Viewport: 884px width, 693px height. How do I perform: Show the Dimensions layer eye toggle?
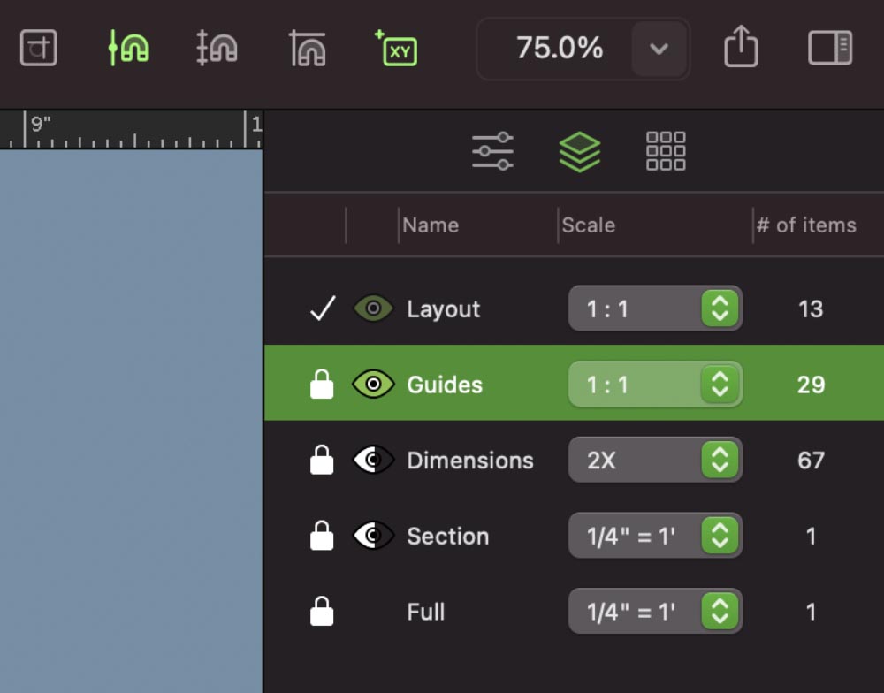point(372,460)
